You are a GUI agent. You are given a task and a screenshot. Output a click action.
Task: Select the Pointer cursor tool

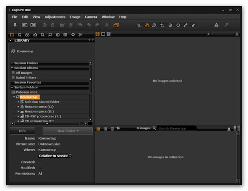[139, 25]
